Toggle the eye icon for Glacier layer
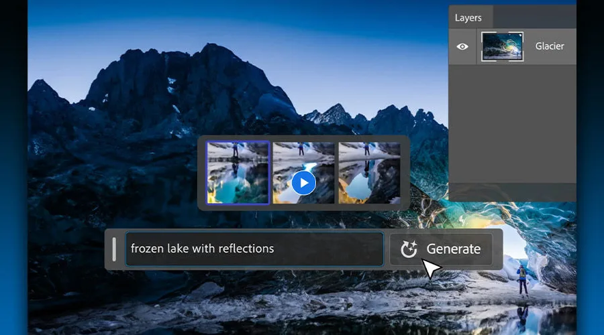This screenshot has width=604, height=335. (x=462, y=47)
